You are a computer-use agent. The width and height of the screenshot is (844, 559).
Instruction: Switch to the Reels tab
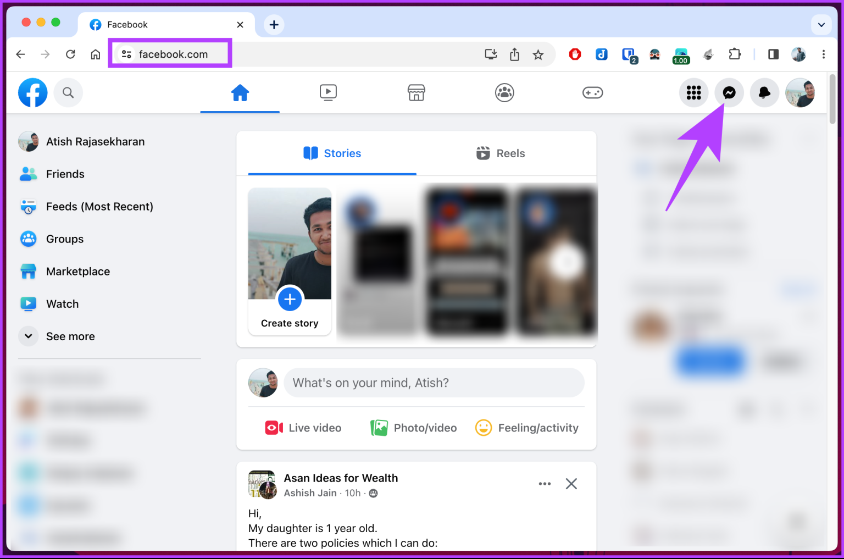click(500, 153)
